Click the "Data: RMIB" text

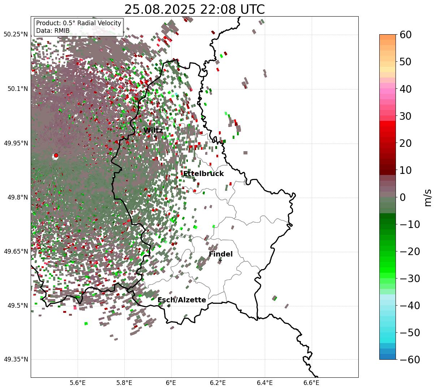click(53, 31)
